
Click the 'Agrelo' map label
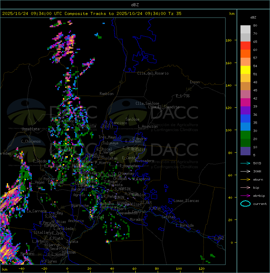[79, 195]
